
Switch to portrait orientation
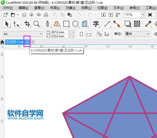click(81, 34)
